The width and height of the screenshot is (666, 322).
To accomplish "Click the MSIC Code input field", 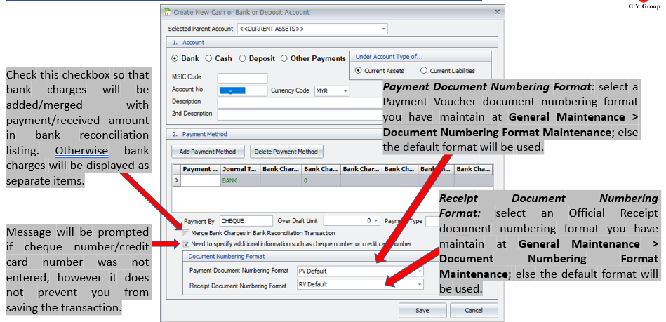I will tap(242, 79).
